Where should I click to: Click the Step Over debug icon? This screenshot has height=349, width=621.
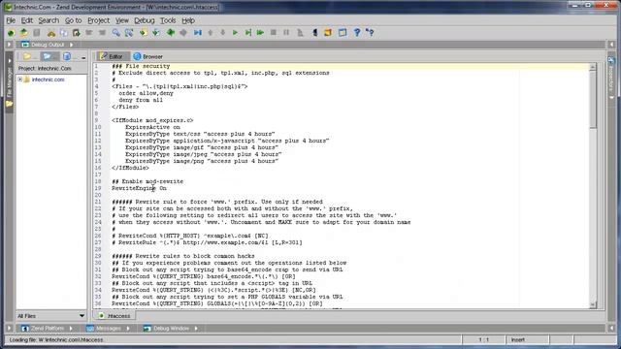click(x=248, y=33)
